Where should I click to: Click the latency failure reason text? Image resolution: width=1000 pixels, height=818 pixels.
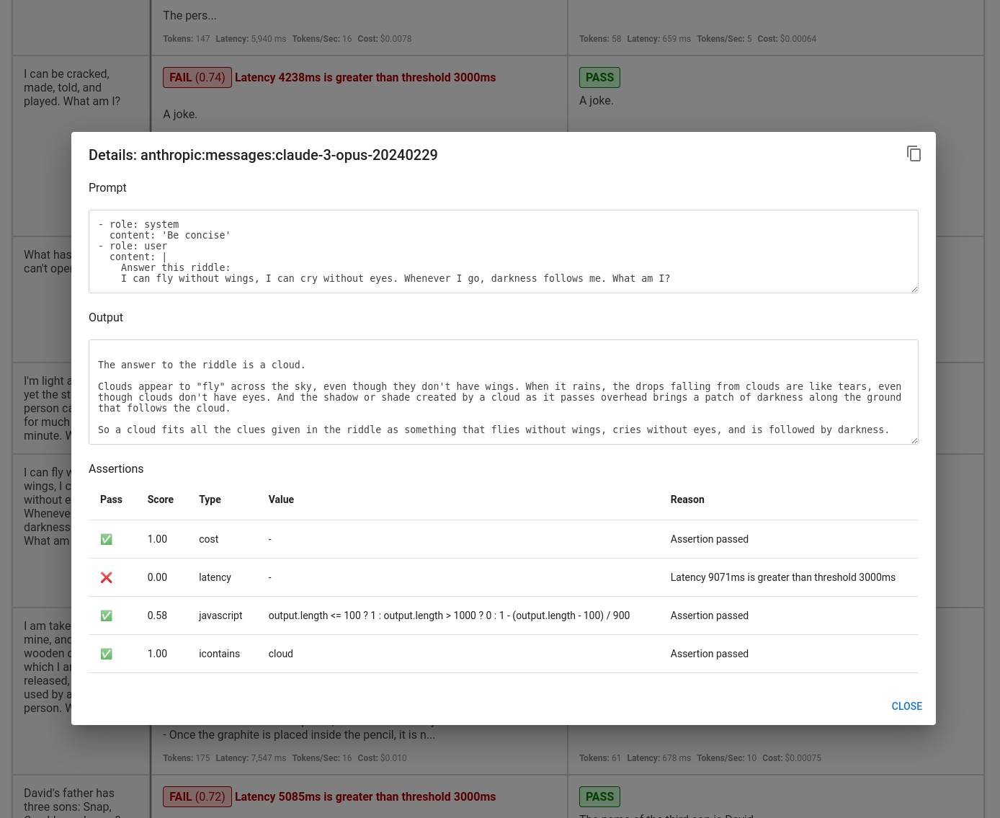[x=782, y=577]
